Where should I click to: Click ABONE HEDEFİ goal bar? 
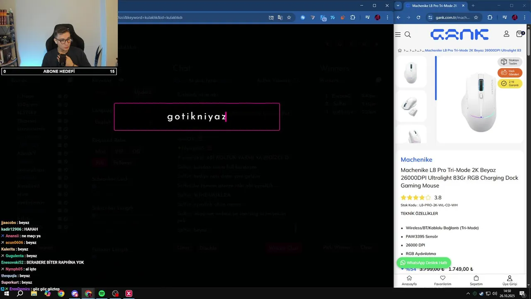click(x=59, y=71)
